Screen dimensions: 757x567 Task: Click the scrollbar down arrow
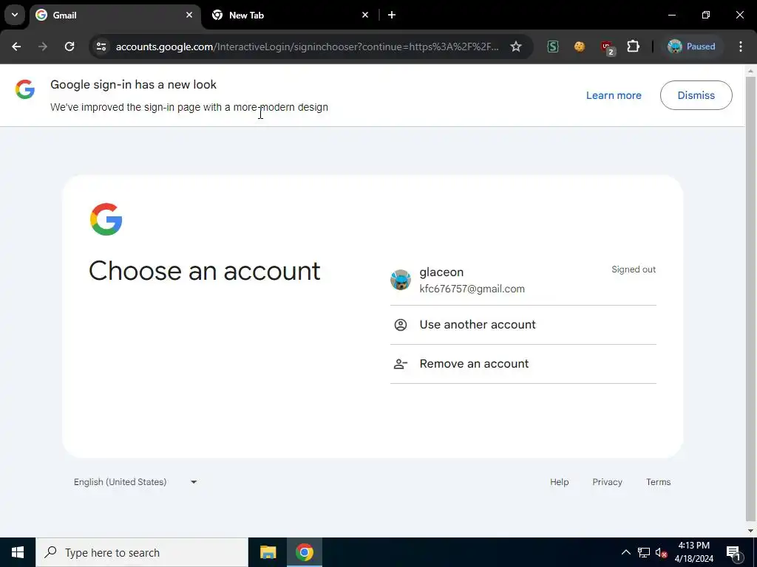[750, 531]
